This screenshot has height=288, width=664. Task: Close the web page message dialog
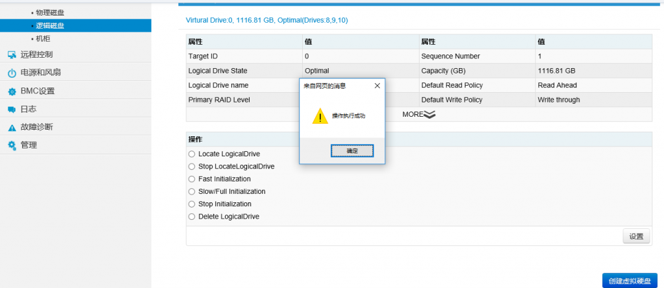tap(377, 85)
